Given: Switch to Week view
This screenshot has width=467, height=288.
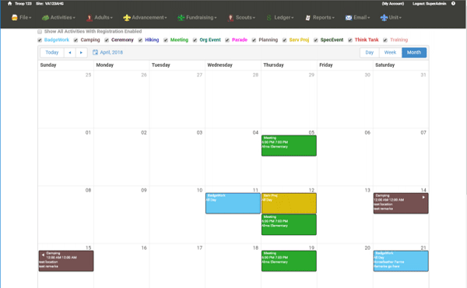Looking at the screenshot, I should pyautogui.click(x=390, y=52).
